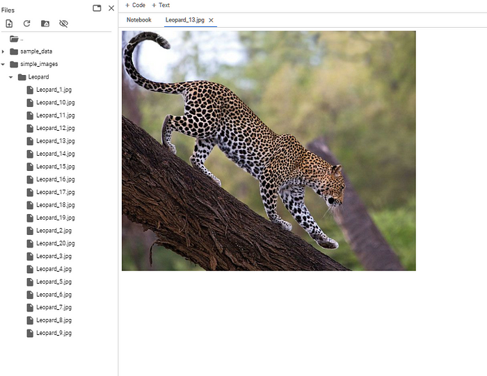This screenshot has width=487, height=376.
Task: Add a new Text cell
Action: tap(161, 6)
